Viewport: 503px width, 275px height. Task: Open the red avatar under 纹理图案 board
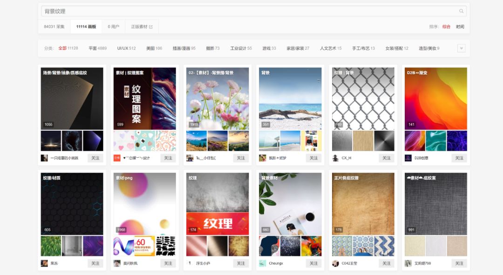(x=117, y=158)
